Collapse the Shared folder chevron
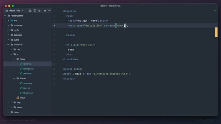The height and width of the screenshot is (124, 221). 14,78
